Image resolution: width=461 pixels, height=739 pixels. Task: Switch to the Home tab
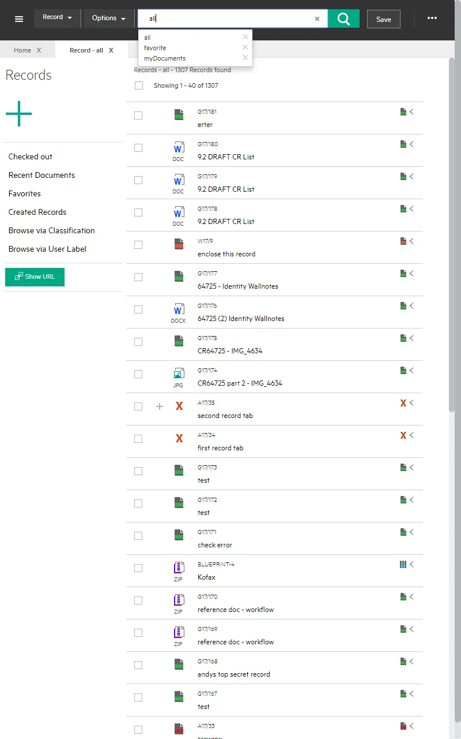click(22, 50)
